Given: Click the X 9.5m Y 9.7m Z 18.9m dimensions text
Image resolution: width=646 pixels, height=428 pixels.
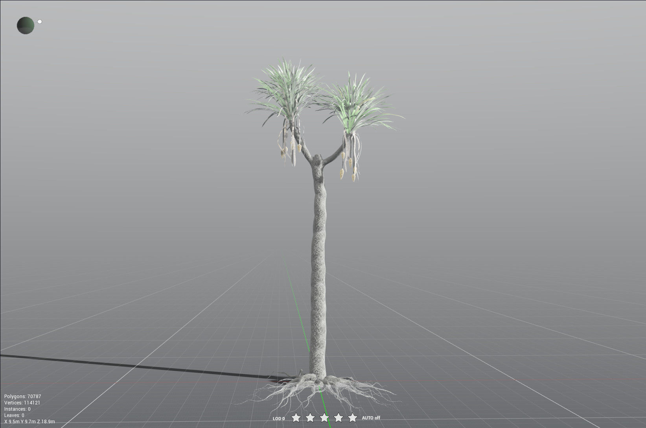Looking at the screenshot, I should pyautogui.click(x=29, y=422).
